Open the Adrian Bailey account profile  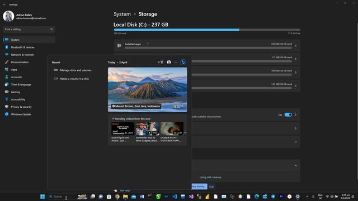pyautogui.click(x=25, y=16)
